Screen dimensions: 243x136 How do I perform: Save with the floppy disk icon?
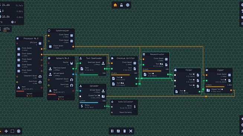[x=118, y=131]
